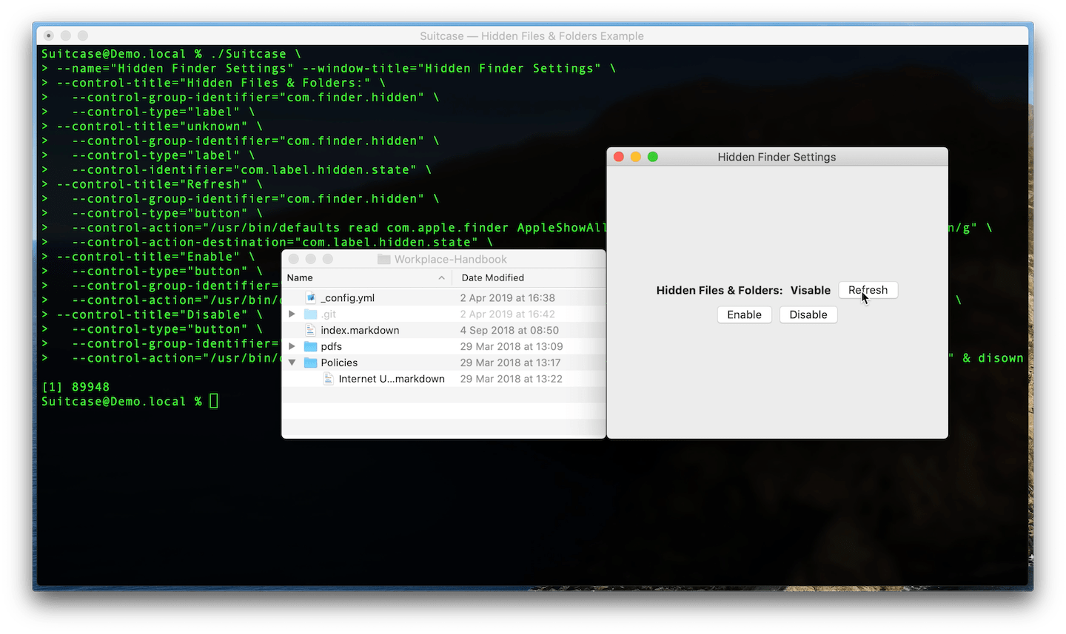The image size is (1066, 634).
Task: Sort files by Date Modified column header
Action: (492, 277)
